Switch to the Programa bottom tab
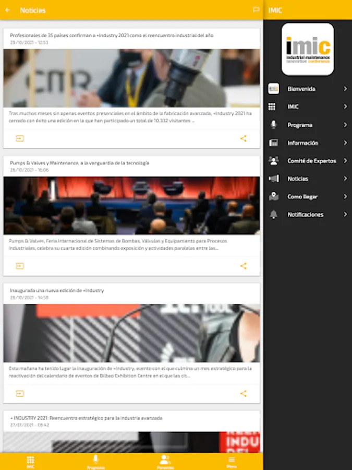The image size is (352, 470). [x=96, y=462]
